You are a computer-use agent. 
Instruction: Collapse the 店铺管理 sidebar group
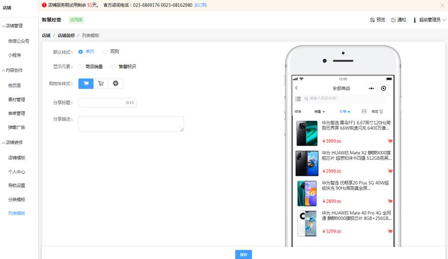[x=4, y=26]
